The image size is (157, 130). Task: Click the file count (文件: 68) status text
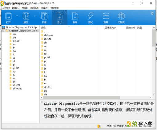click(111, 126)
